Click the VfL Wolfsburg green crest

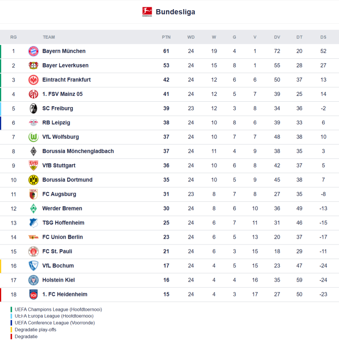coord(33,137)
